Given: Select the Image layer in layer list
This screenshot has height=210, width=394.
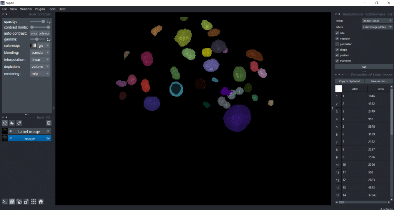Looking at the screenshot, I should point(29,138).
